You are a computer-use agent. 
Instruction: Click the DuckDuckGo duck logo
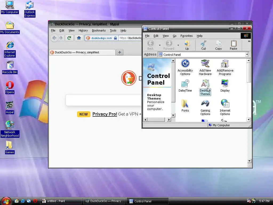[x=129, y=78]
